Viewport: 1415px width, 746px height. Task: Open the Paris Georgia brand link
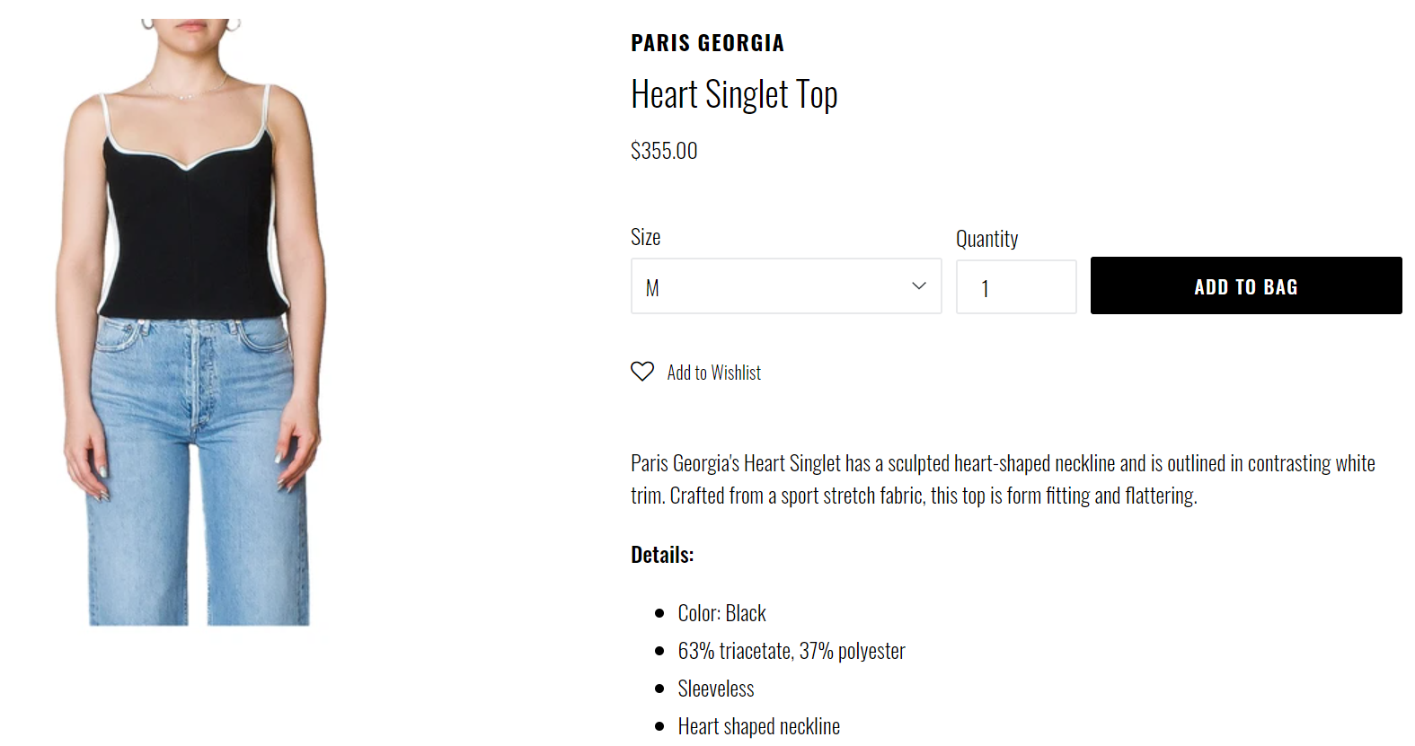pos(707,43)
